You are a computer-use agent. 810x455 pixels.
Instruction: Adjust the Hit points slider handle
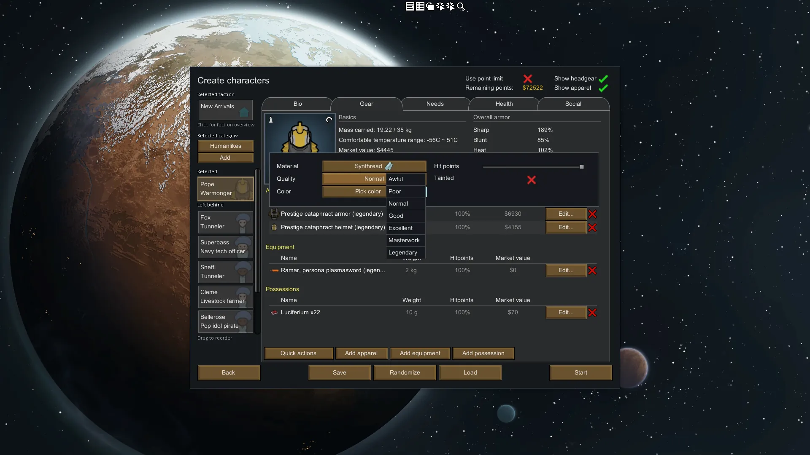(582, 167)
